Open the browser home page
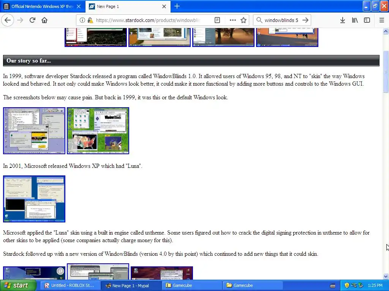 pos(44,20)
